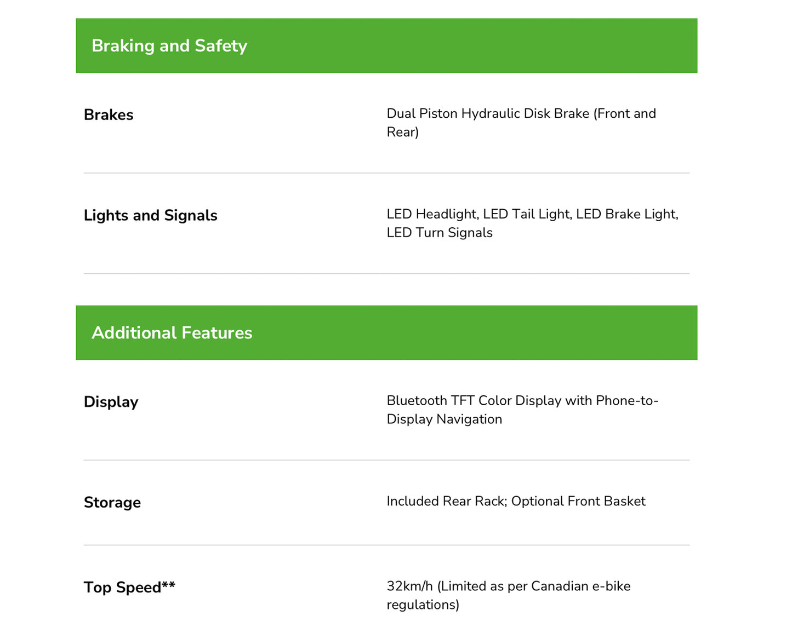The width and height of the screenshot is (792, 633).
Task: Click the LED Turn Signals text
Action: click(440, 233)
